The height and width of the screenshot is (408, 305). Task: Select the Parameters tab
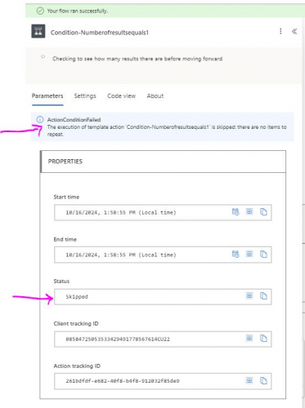tap(47, 95)
